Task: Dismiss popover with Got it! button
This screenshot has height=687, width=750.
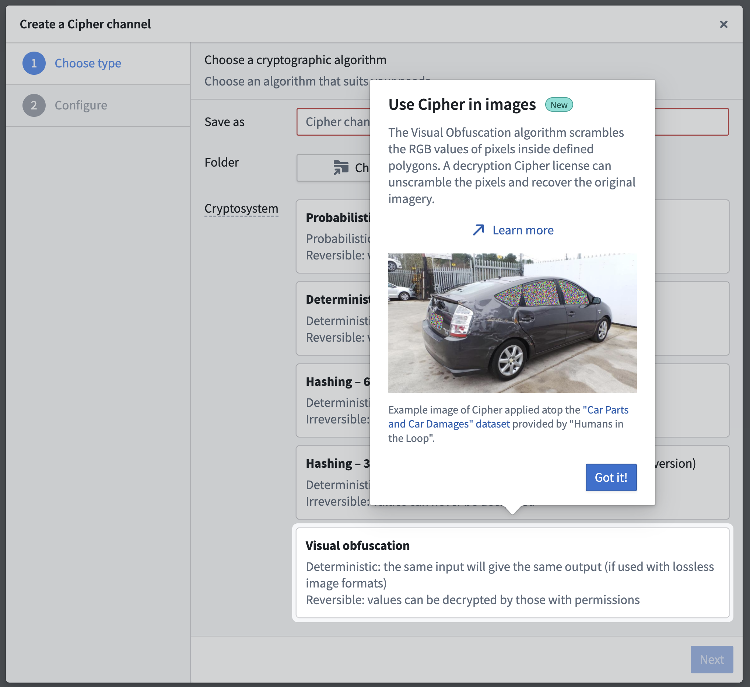Action: tap(611, 478)
